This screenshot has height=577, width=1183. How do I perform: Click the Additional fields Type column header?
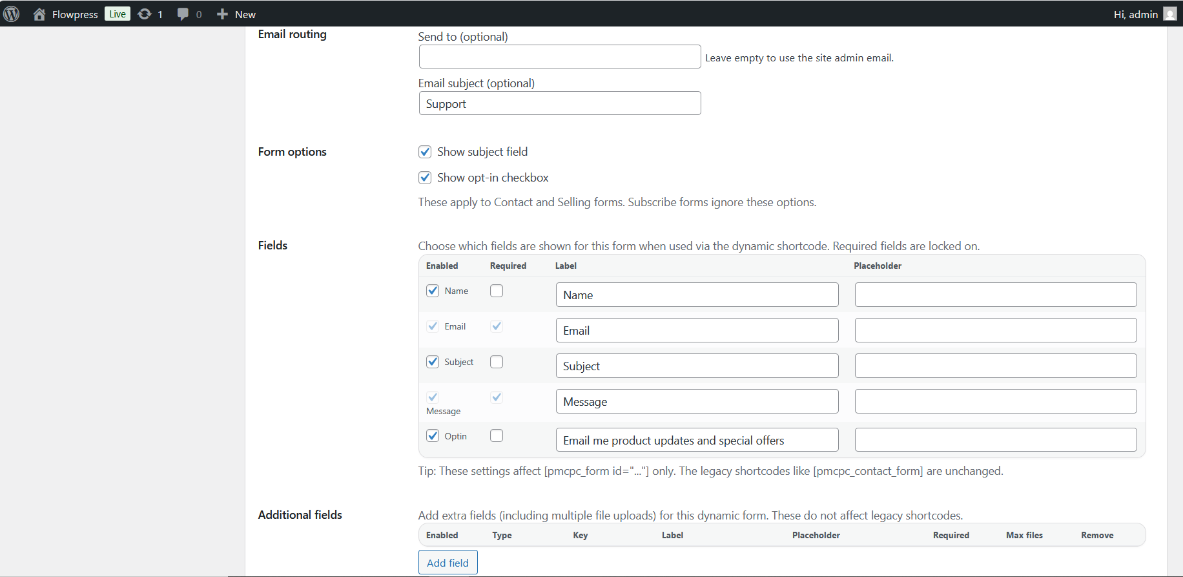coord(502,535)
